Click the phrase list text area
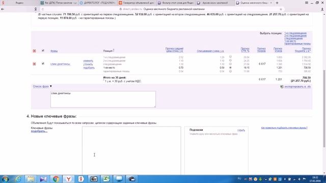This screenshot has width=326, height=183. click(103, 100)
